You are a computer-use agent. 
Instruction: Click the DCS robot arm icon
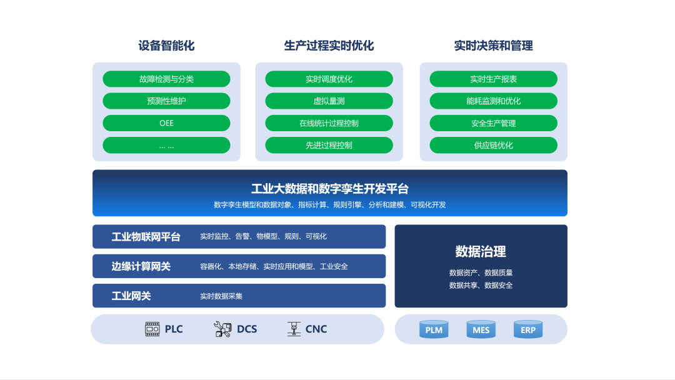(x=222, y=329)
